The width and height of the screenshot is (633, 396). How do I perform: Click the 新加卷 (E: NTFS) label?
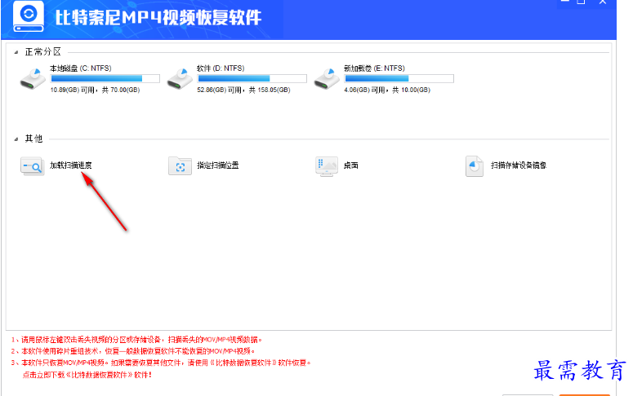point(375,68)
